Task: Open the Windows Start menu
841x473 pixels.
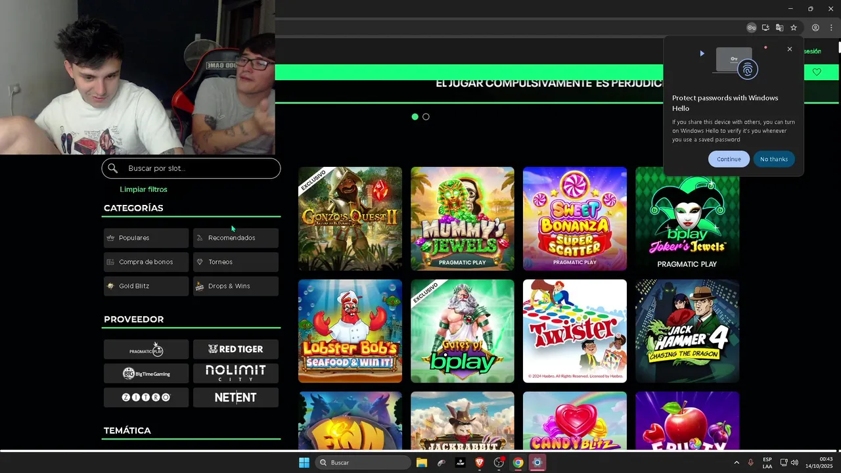Action: 304,462
